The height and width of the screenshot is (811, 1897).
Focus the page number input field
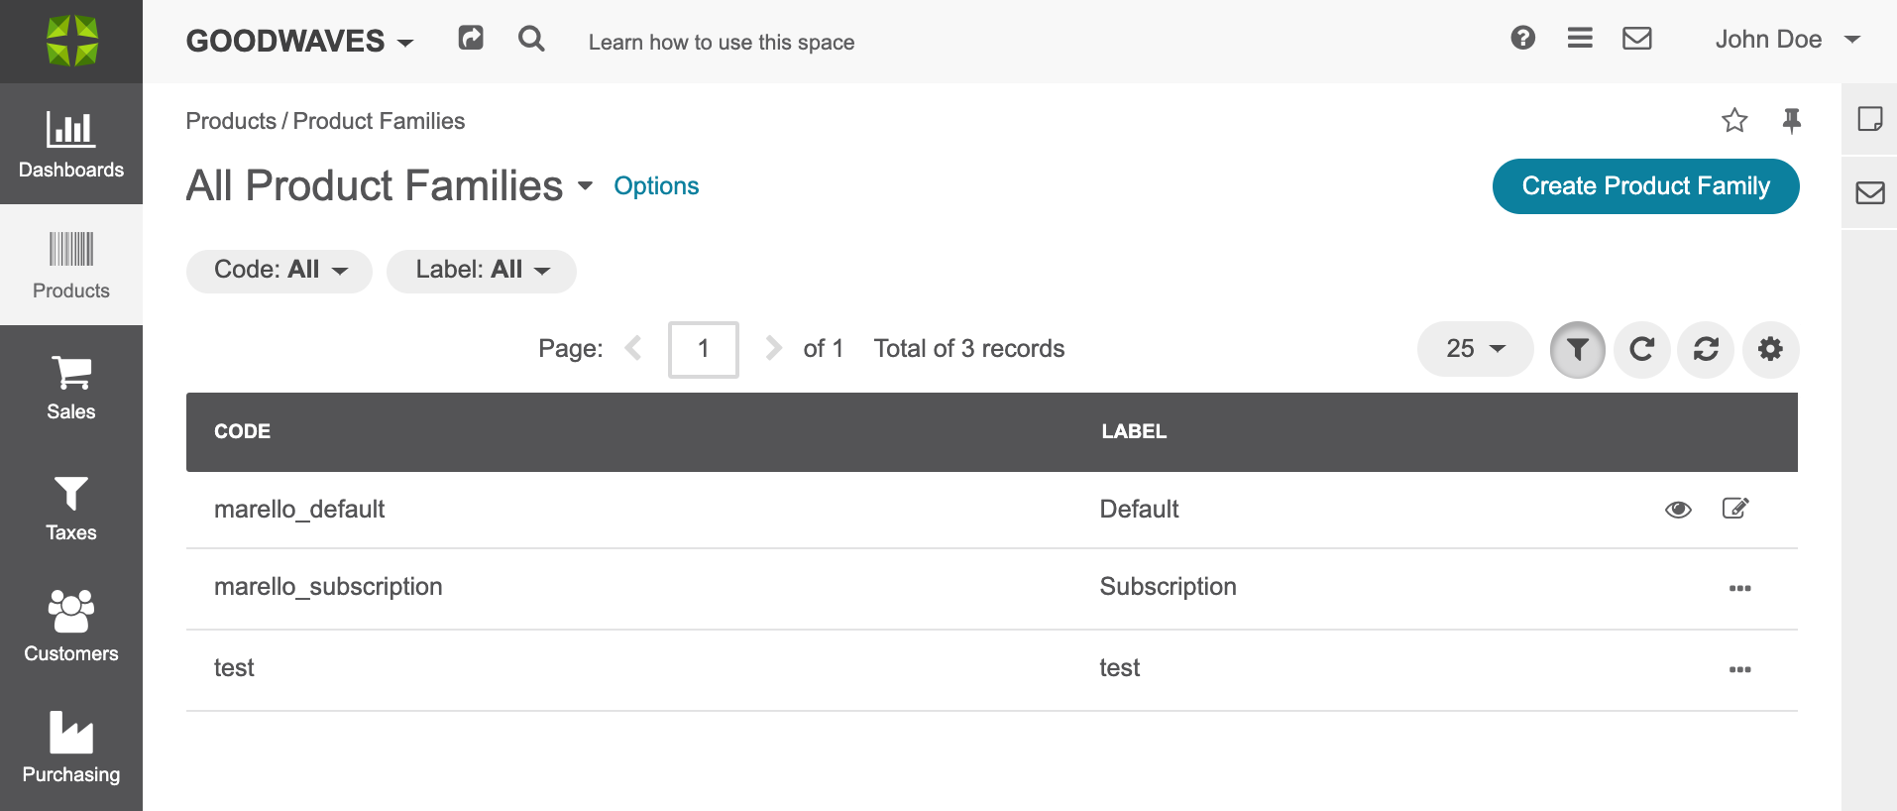pos(704,349)
